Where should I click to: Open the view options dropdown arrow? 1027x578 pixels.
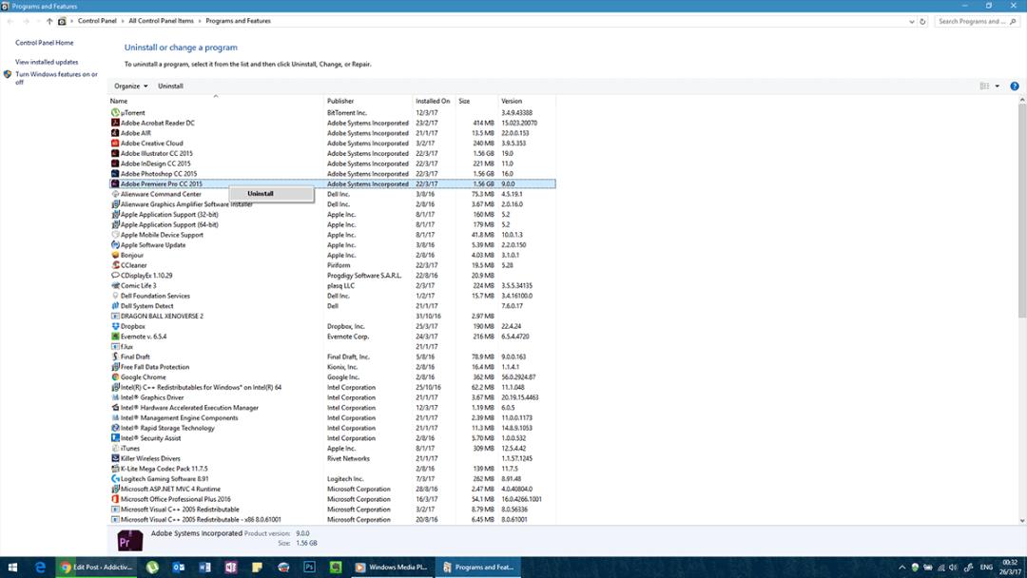click(x=998, y=86)
